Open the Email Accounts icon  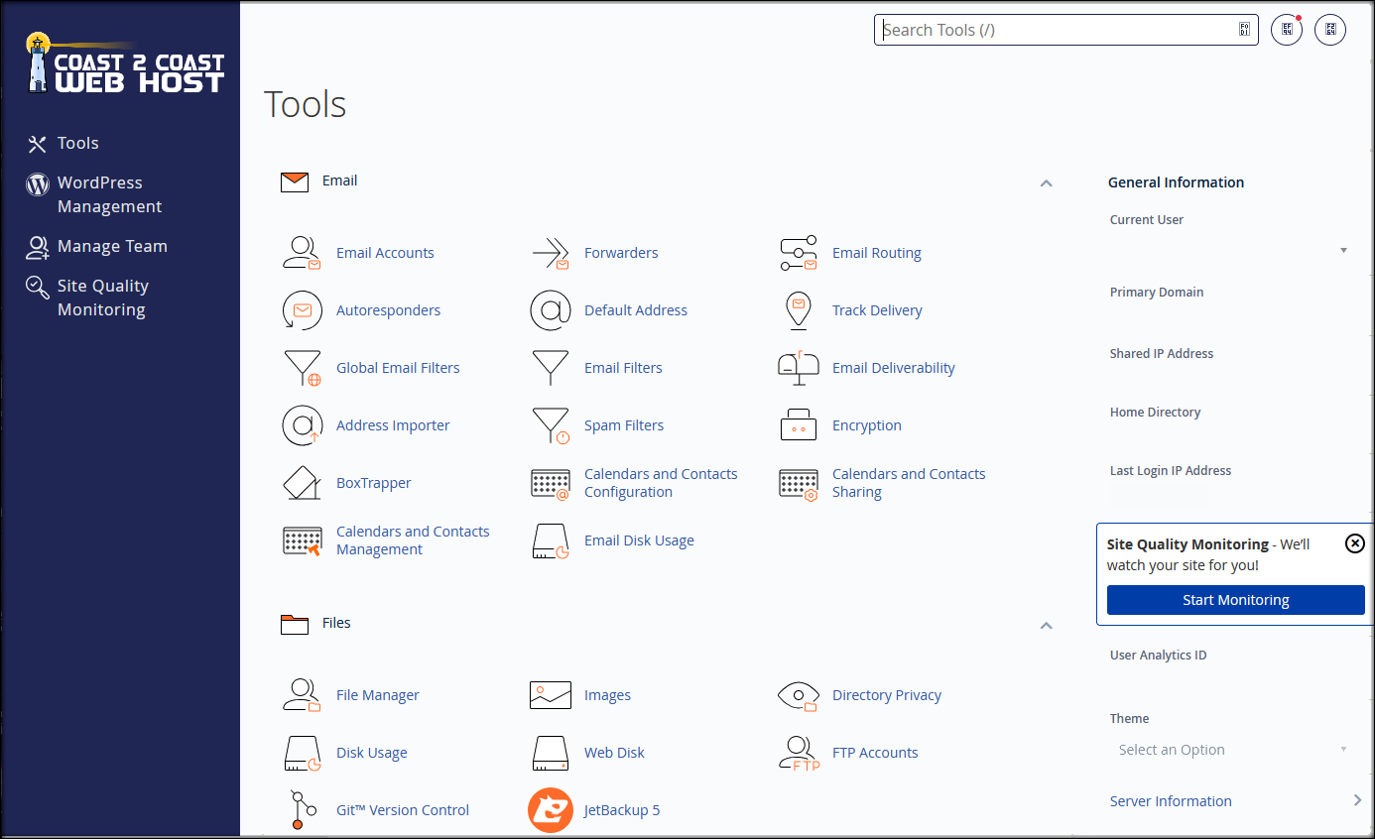coord(302,253)
